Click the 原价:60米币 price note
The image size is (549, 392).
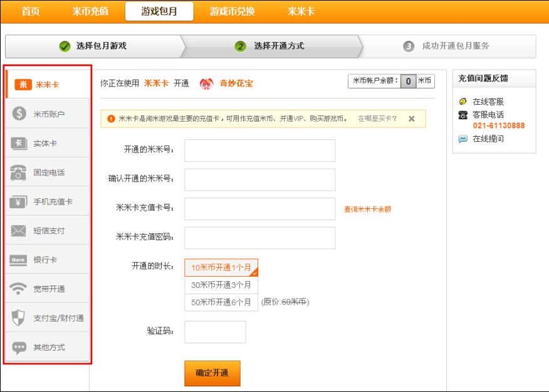[285, 302]
